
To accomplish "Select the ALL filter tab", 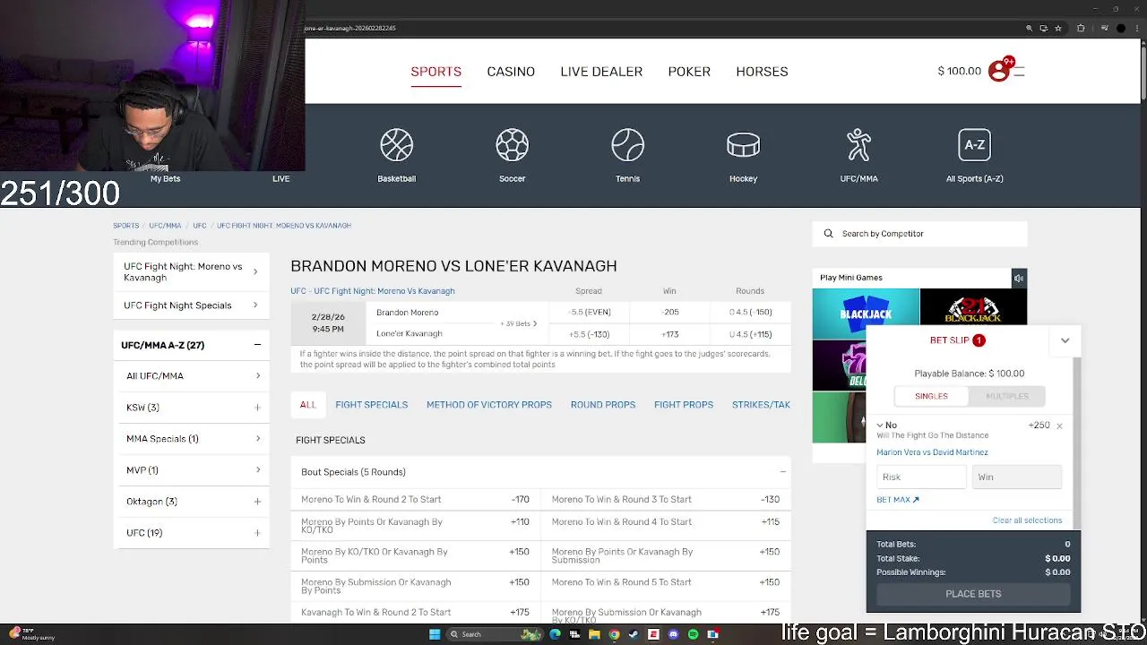I will 307,405.
